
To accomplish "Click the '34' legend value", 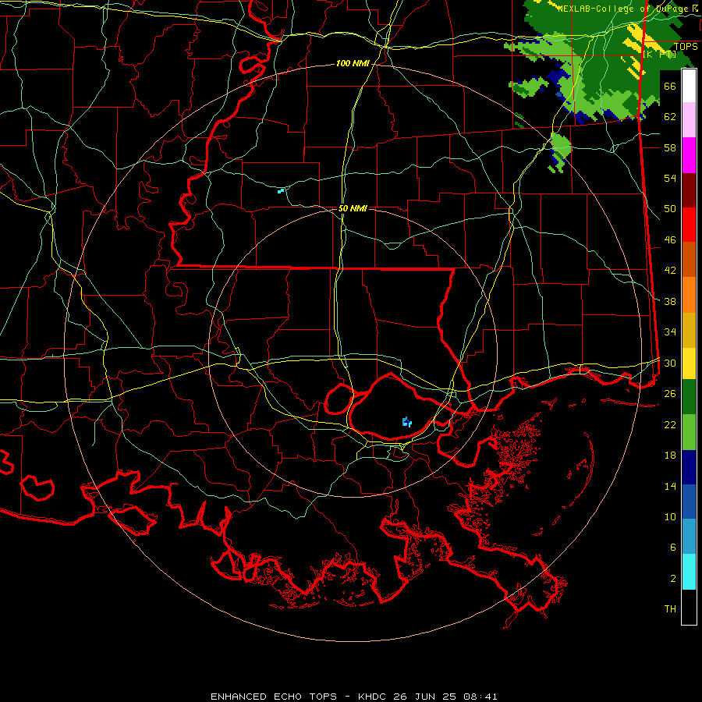I will (x=670, y=332).
